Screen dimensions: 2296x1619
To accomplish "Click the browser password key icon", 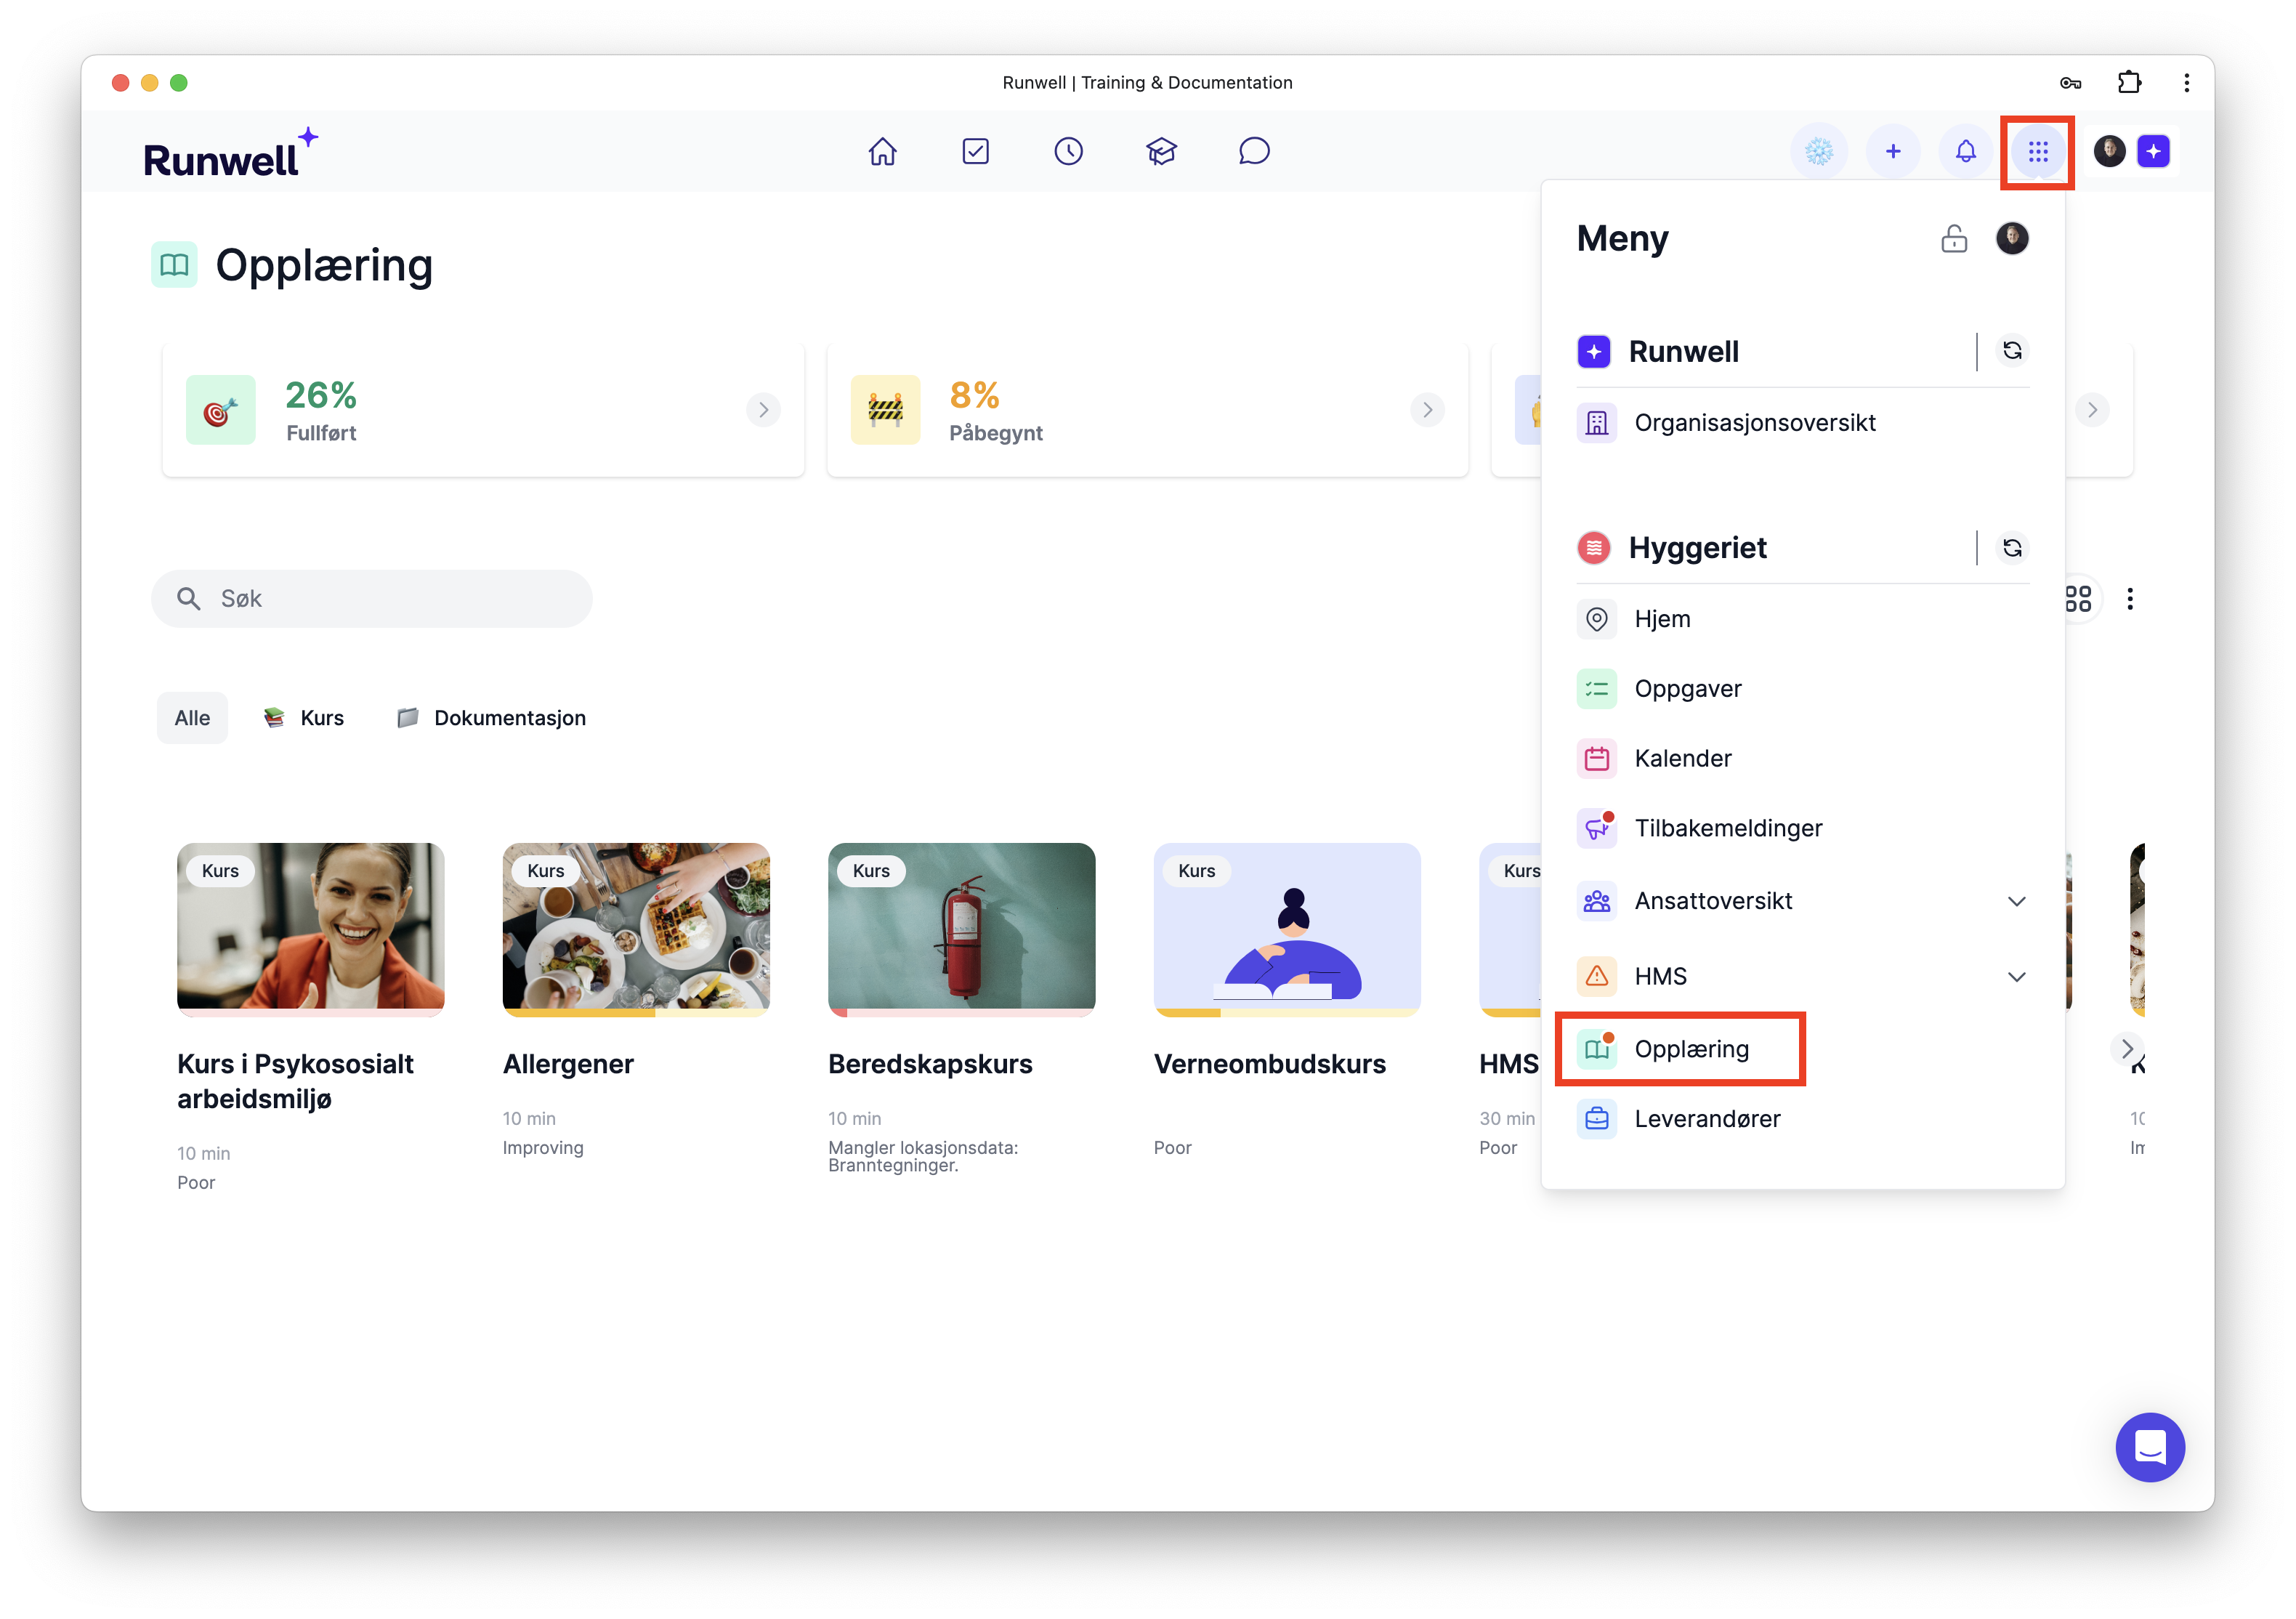I will 2070,83.
